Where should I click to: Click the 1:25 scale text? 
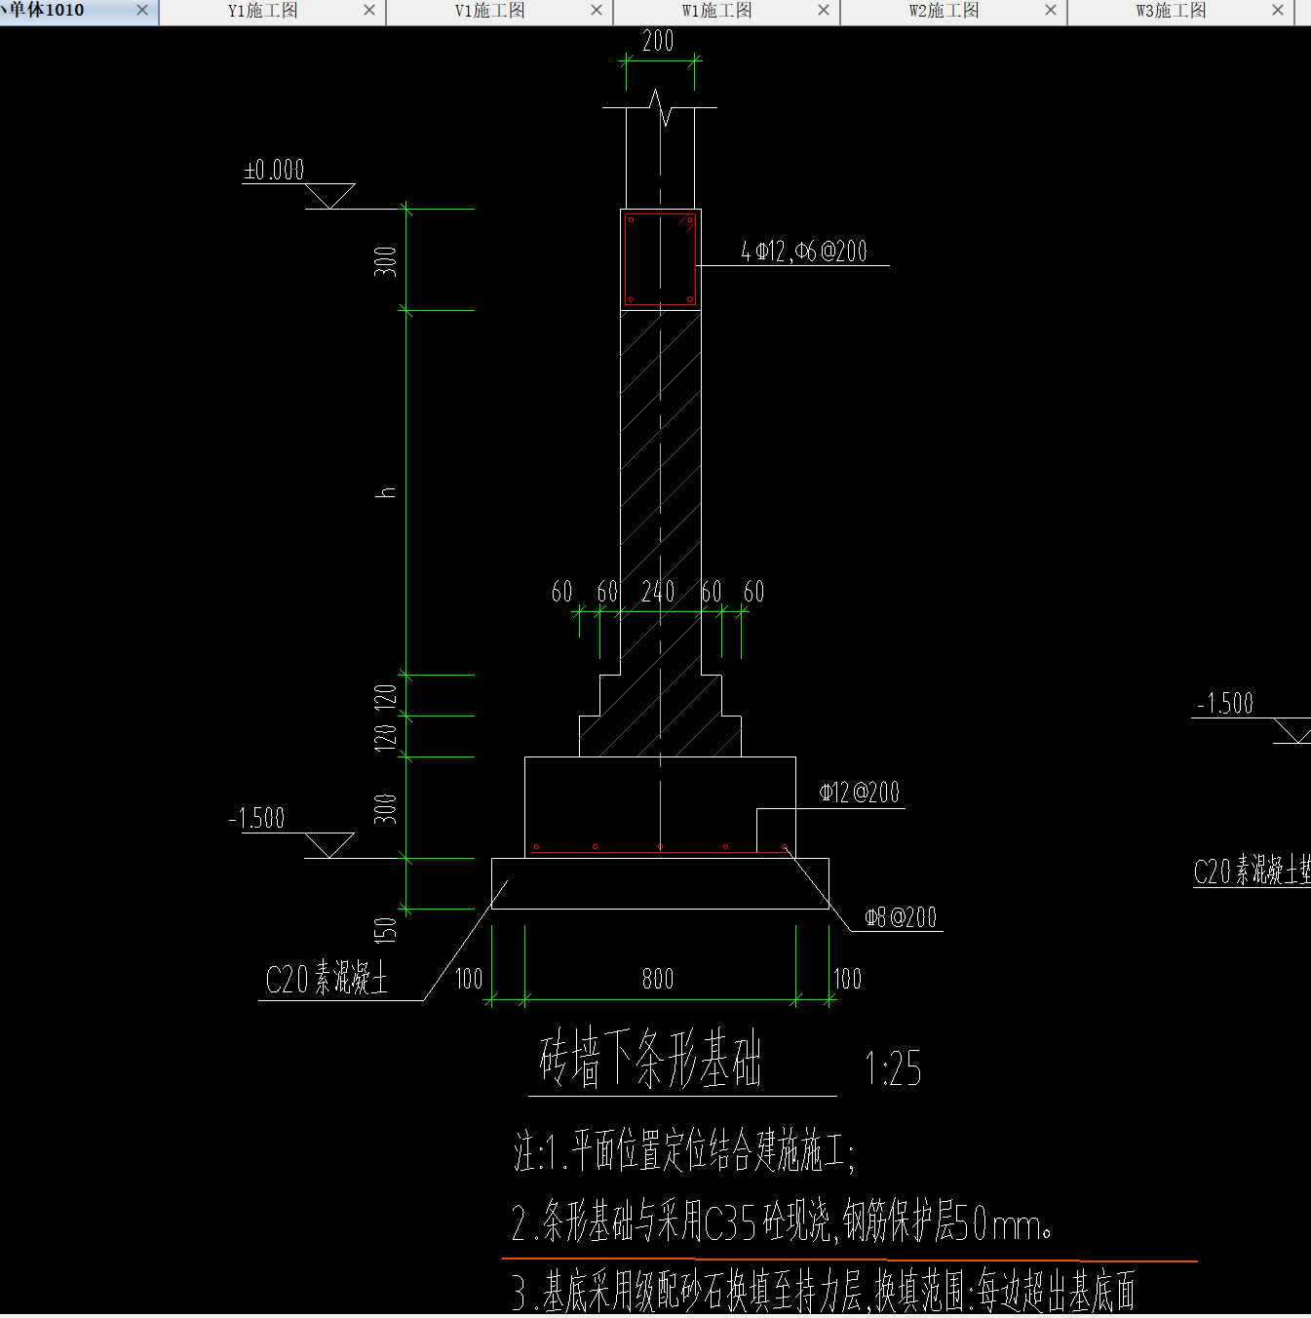893,1069
